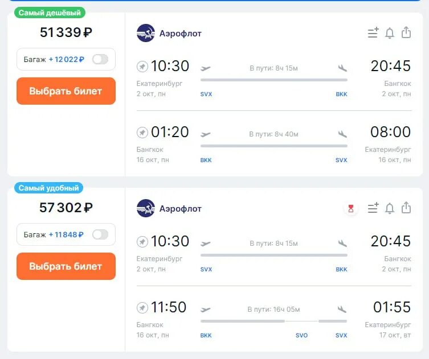The width and height of the screenshot is (429, 359).
Task: Click the Самый дешёвый badge
Action: click(x=49, y=13)
